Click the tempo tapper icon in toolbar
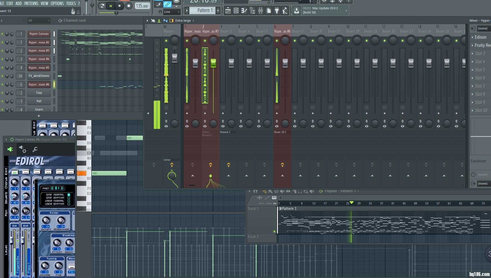The width and height of the screenshot is (491, 278). 285,11
